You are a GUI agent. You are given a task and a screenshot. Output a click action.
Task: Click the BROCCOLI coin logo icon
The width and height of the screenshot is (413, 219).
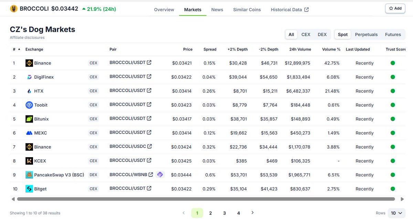coord(14,9)
